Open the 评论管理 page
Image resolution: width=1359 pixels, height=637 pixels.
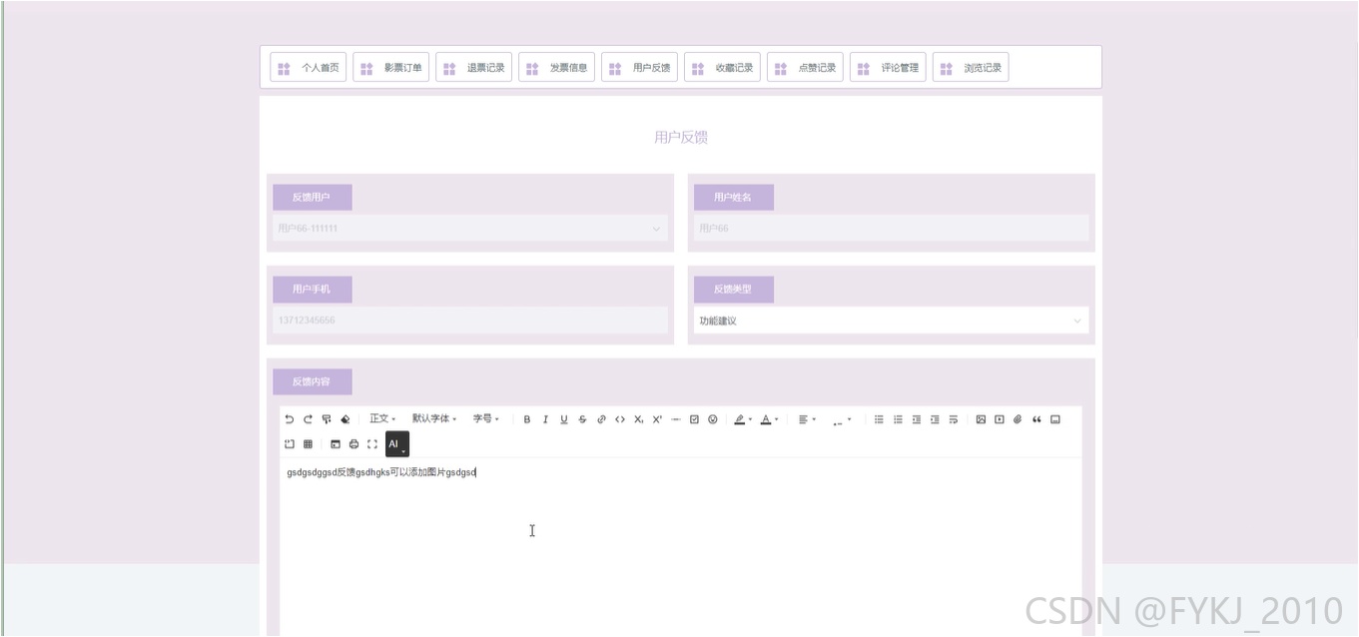pyautogui.click(x=888, y=68)
